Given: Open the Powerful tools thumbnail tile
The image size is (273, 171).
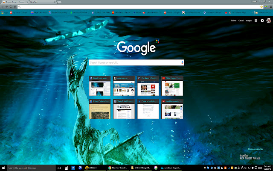Looking at the screenshot, I should 148,109.
